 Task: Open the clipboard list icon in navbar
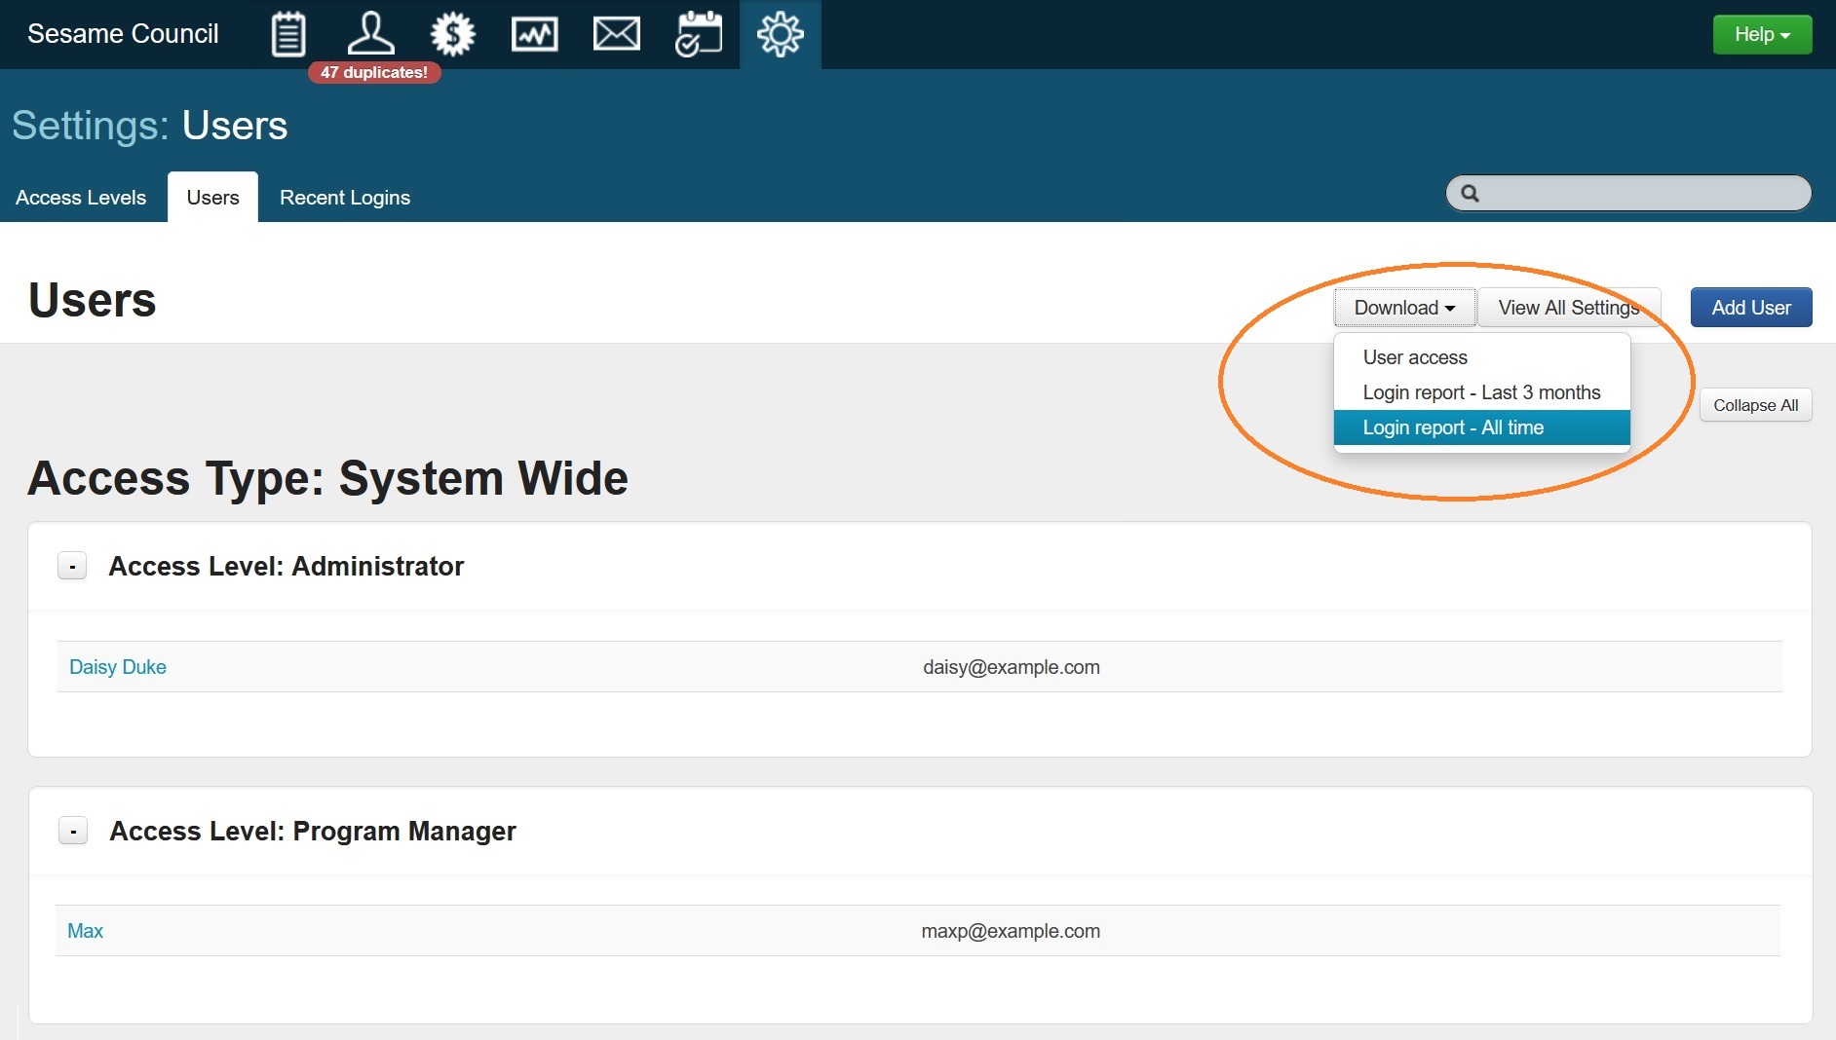pos(287,35)
